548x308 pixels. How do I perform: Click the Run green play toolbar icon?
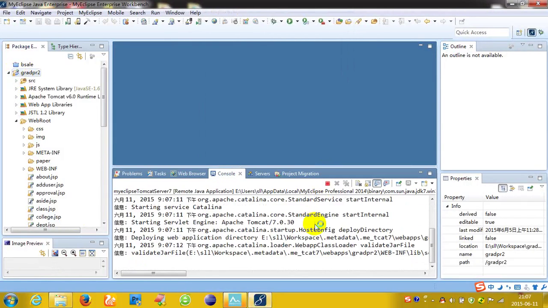click(x=289, y=21)
